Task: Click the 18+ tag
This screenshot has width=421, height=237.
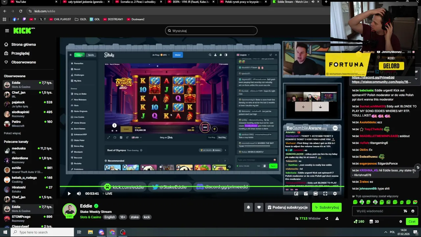Action: click(123, 217)
